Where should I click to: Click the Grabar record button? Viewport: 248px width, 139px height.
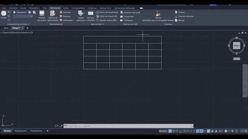click(x=3, y=15)
